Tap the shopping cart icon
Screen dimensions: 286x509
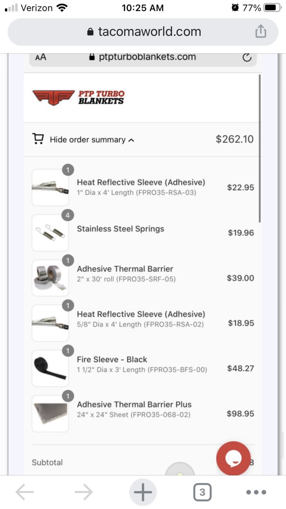pyautogui.click(x=38, y=139)
